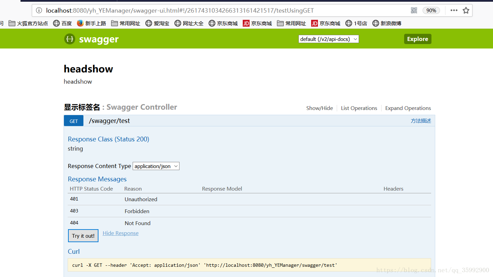
Task: Click the site information icon in address bar
Action: [x=39, y=11]
